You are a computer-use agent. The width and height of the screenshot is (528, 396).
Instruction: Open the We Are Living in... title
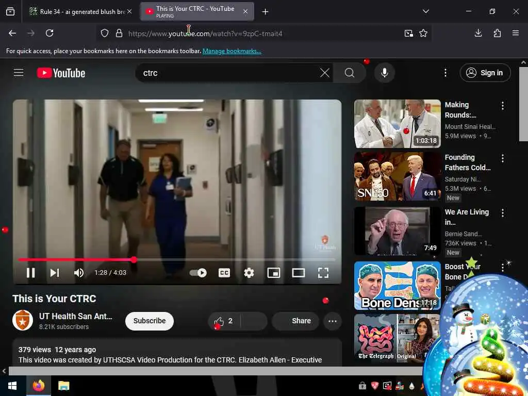click(x=467, y=217)
